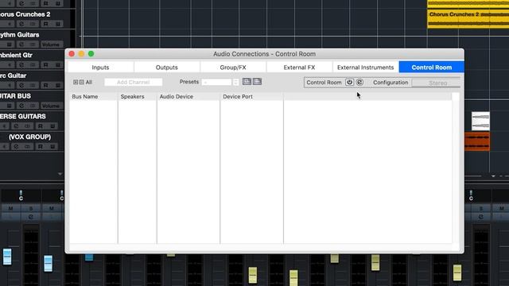509x286 pixels.
Task: Toggle Read automation on VERSE GUITARS track
Action: (41, 126)
